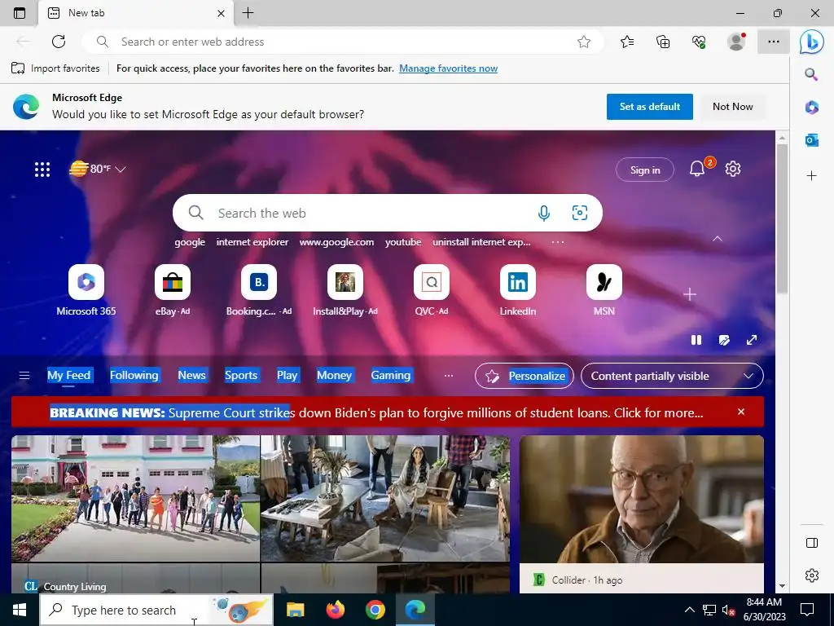Open the feed hamburger menu
This screenshot has height=626, width=834.
[x=24, y=376]
